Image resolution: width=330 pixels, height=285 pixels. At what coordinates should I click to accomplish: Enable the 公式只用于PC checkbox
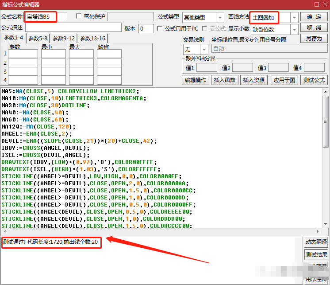(160, 28)
